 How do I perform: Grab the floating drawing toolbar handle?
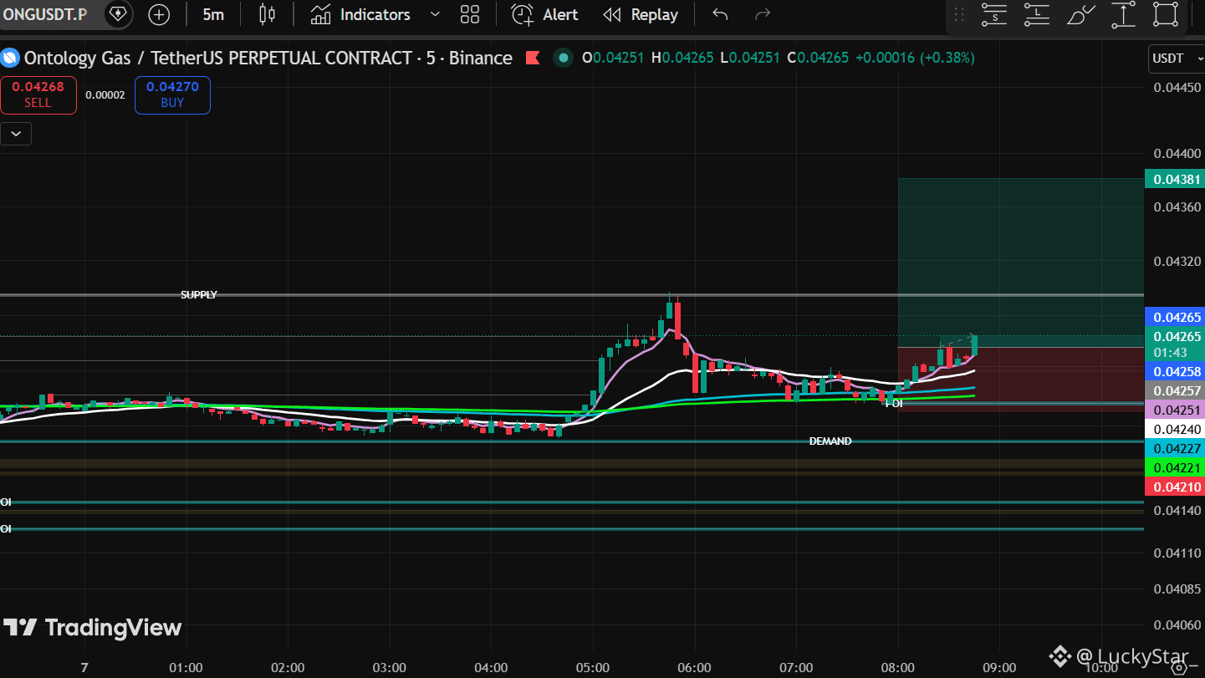(x=959, y=14)
